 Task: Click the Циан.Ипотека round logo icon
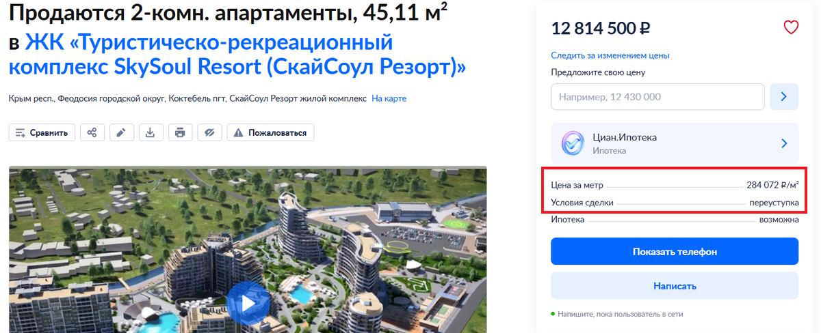572,143
